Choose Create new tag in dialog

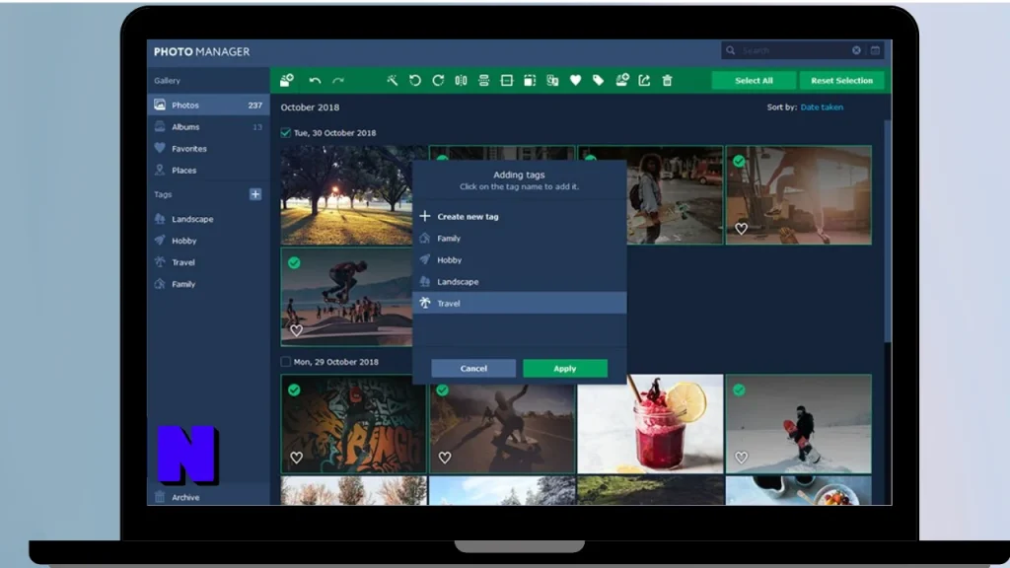[x=519, y=216]
